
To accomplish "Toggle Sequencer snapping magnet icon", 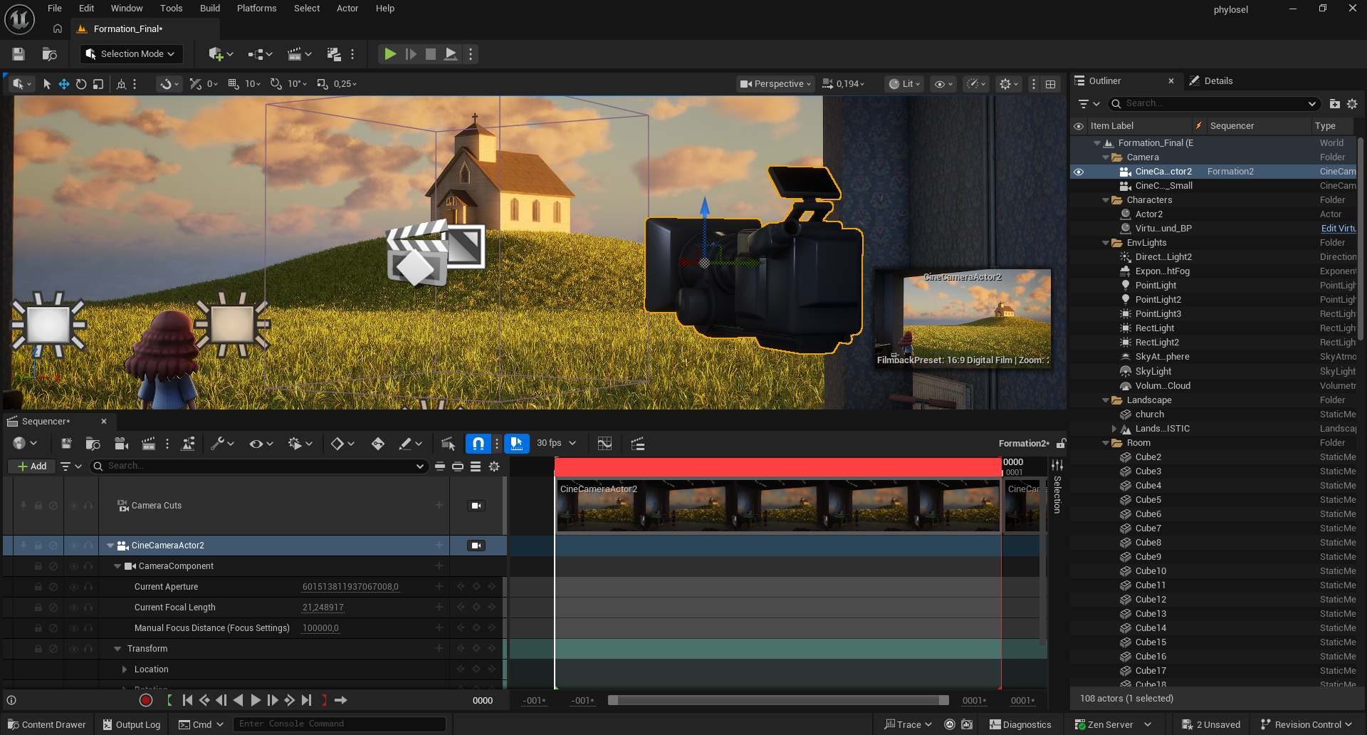I will coord(478,444).
